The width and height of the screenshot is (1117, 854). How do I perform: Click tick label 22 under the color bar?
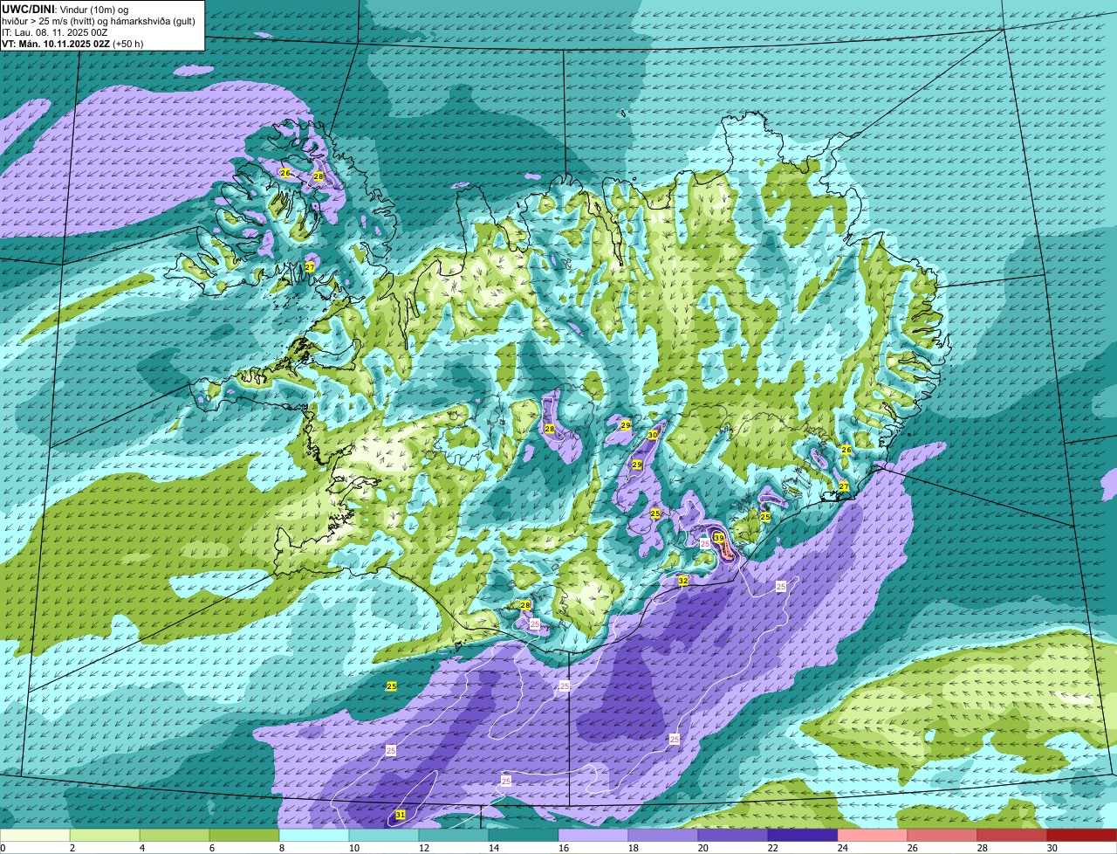773,848
